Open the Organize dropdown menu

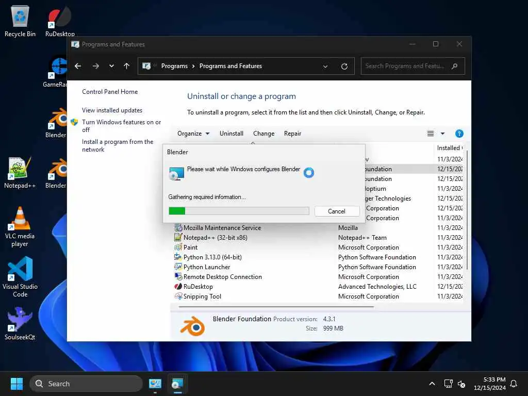click(193, 134)
